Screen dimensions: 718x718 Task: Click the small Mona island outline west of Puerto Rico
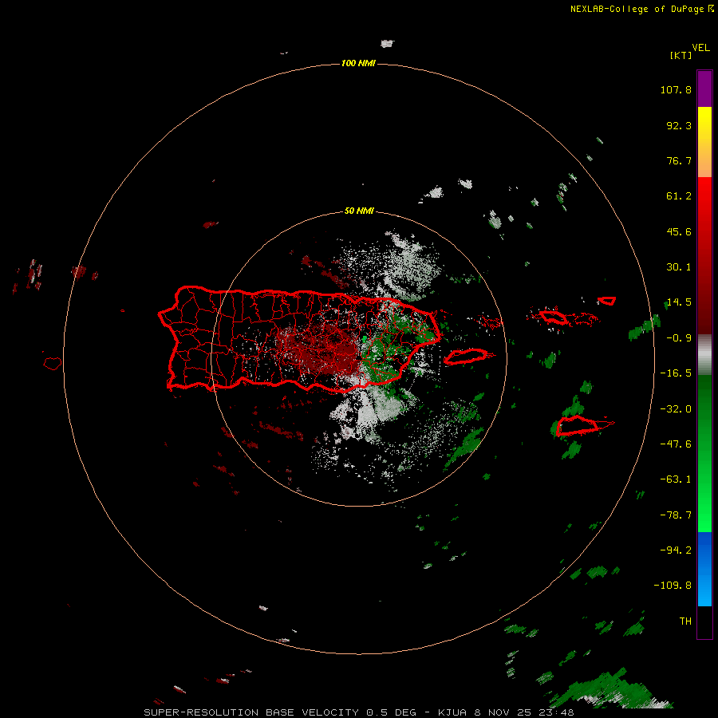coord(53,364)
